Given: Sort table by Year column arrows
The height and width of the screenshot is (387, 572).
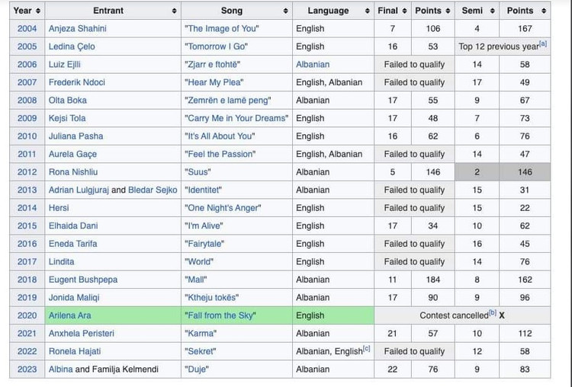Looking at the screenshot, I should click(x=38, y=11).
